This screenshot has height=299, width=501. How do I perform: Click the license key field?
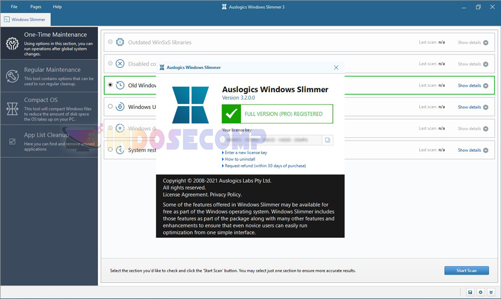point(272,140)
